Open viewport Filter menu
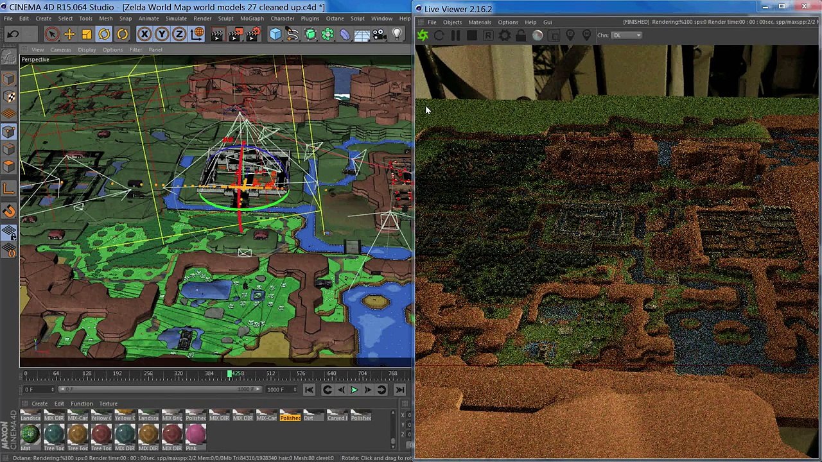Viewport: 822px width, 462px height. tap(136, 49)
